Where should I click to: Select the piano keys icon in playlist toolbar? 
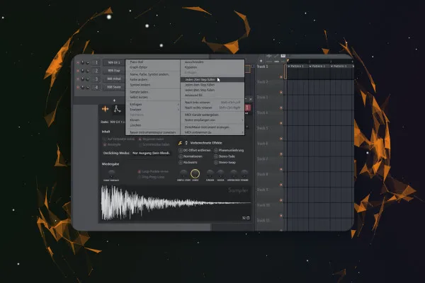click(x=283, y=56)
